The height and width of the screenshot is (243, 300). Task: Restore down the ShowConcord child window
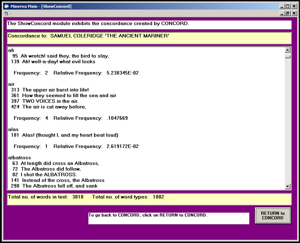tap(287, 13)
